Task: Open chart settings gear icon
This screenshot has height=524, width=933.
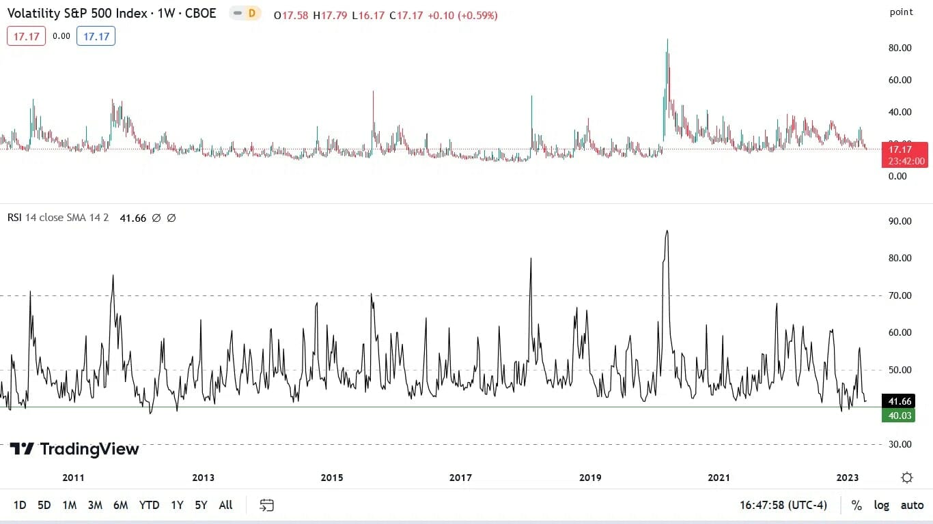Action: coord(907,478)
